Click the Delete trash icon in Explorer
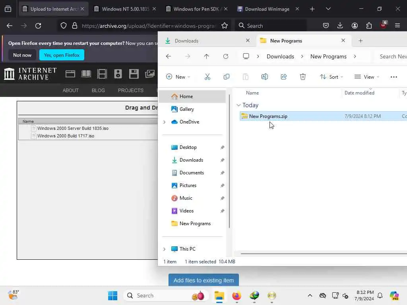This screenshot has width=407, height=305. coord(302,77)
